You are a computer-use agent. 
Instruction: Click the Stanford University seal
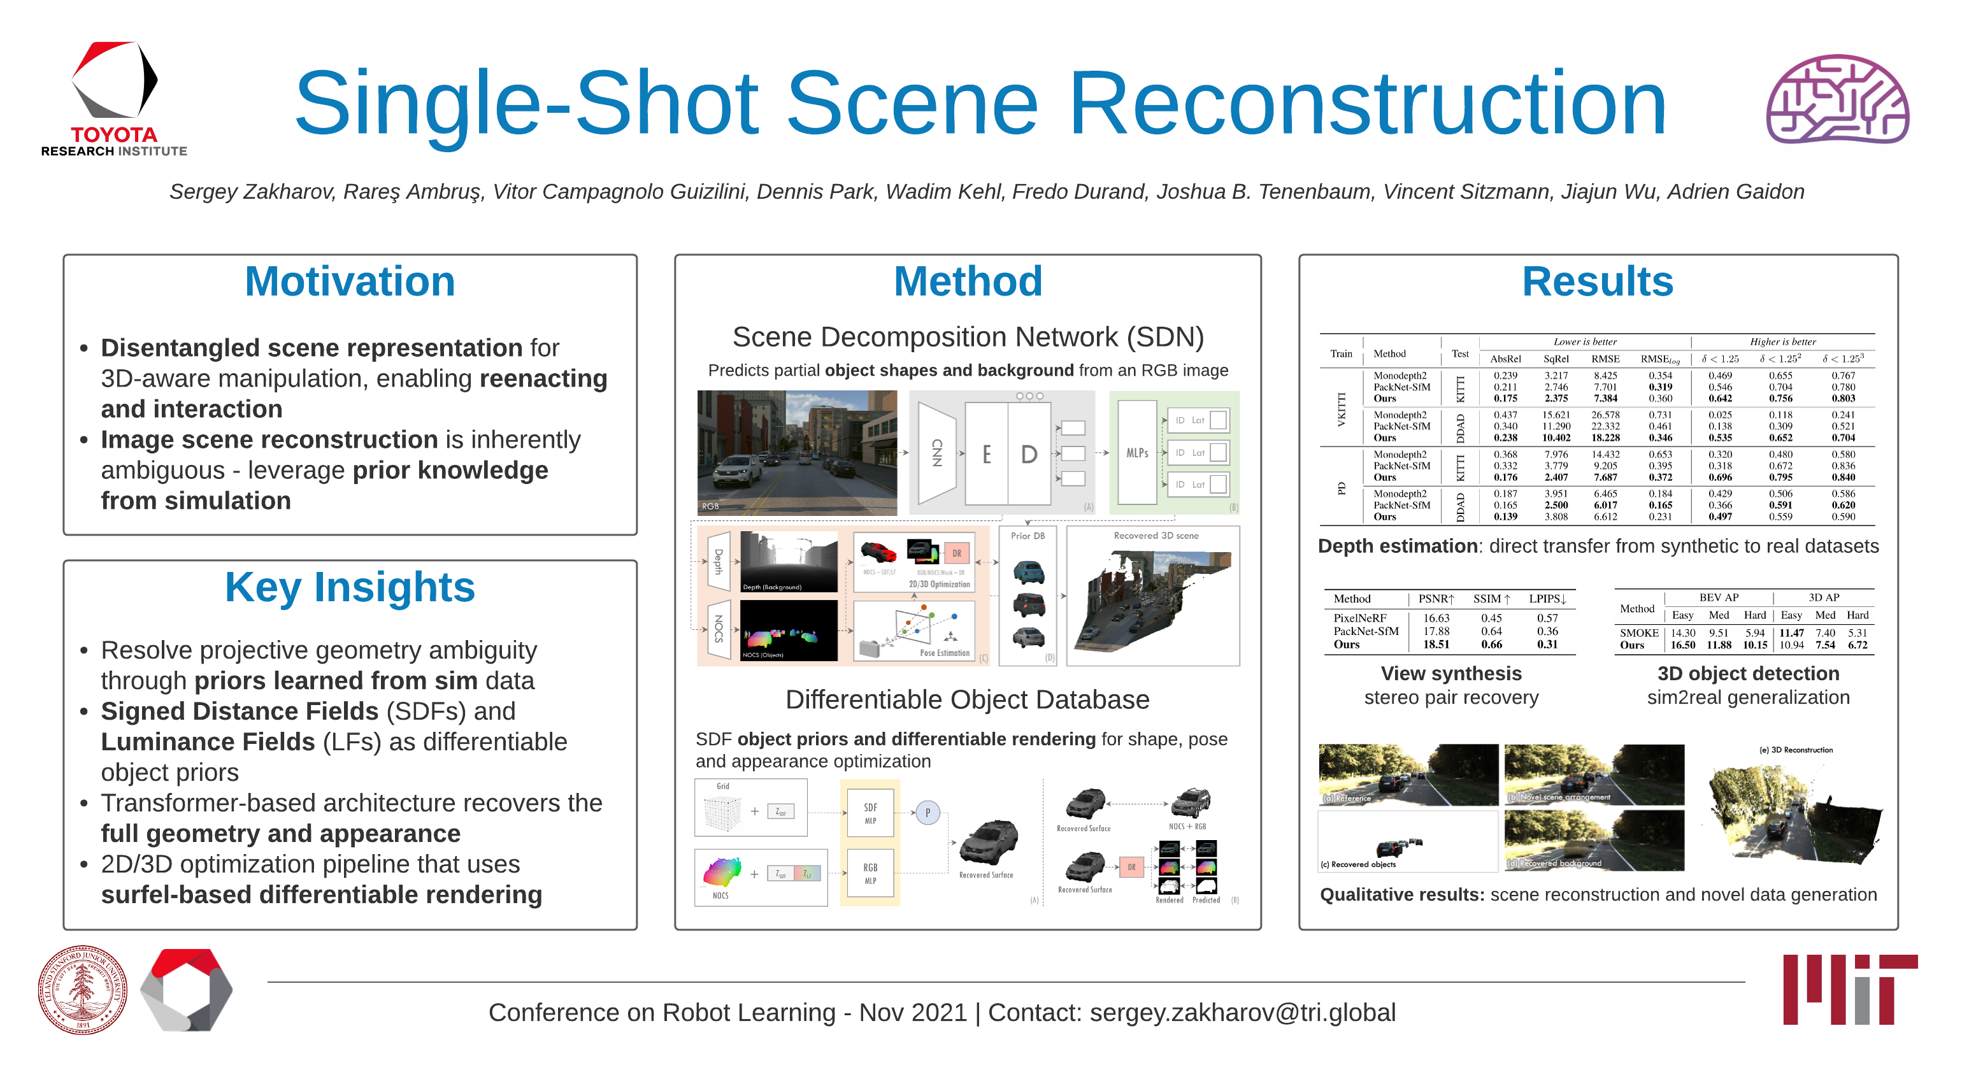click(x=82, y=990)
